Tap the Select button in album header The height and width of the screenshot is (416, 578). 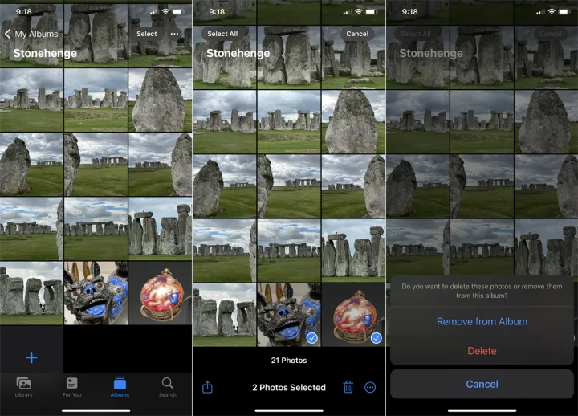[x=147, y=34]
